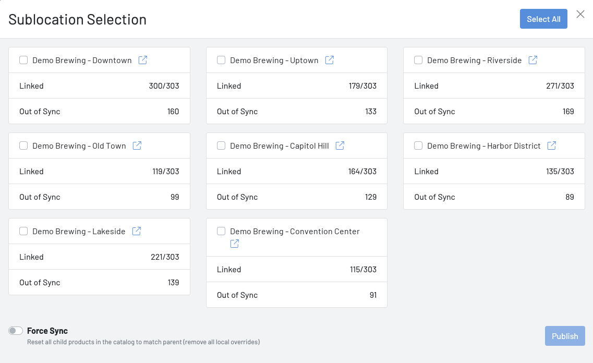This screenshot has width=593, height=363.
Task: Click the Capitol Hill linked count 164/303
Action: 362,171
